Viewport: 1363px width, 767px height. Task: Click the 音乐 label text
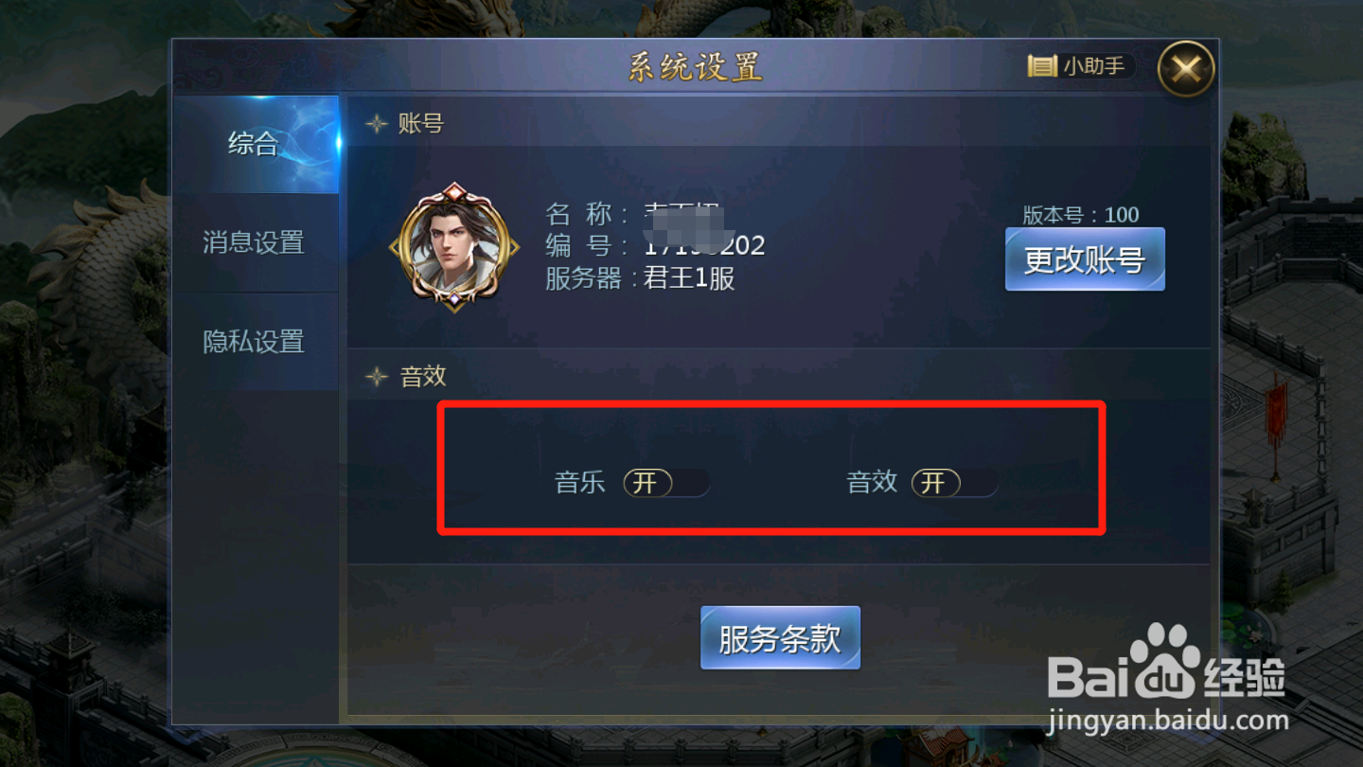pyautogui.click(x=579, y=483)
